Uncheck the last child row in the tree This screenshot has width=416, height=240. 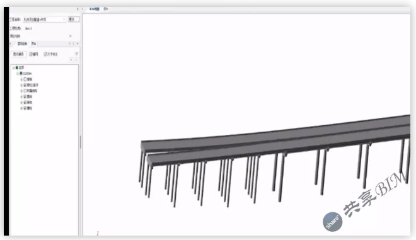tap(25, 108)
